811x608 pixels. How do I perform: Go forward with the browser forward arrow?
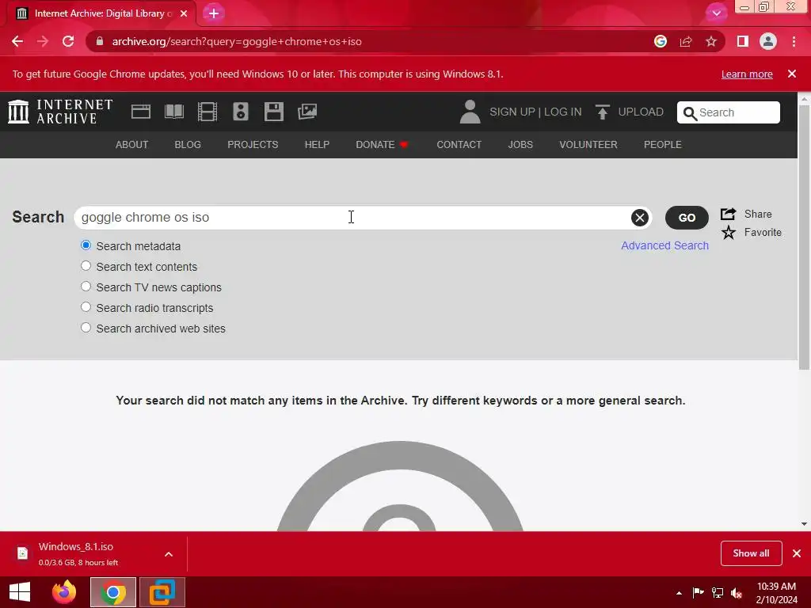tap(43, 41)
